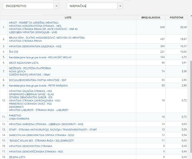Select START - STRANKA ANTIKORUPCIJE list

[x=53, y=130]
